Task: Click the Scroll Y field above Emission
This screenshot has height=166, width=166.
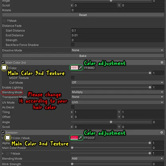Action: [143, 127]
